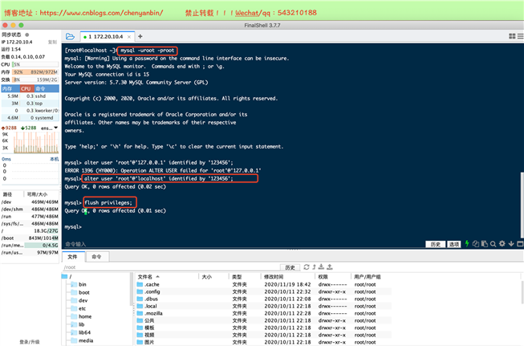Sort processes by 内存 column
524x346 pixels.
click(x=10, y=88)
